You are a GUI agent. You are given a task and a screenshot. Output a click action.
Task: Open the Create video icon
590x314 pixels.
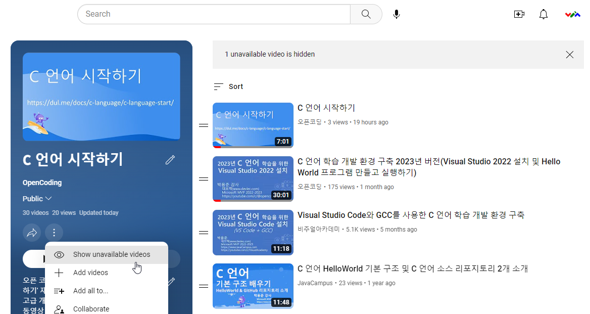pos(519,14)
